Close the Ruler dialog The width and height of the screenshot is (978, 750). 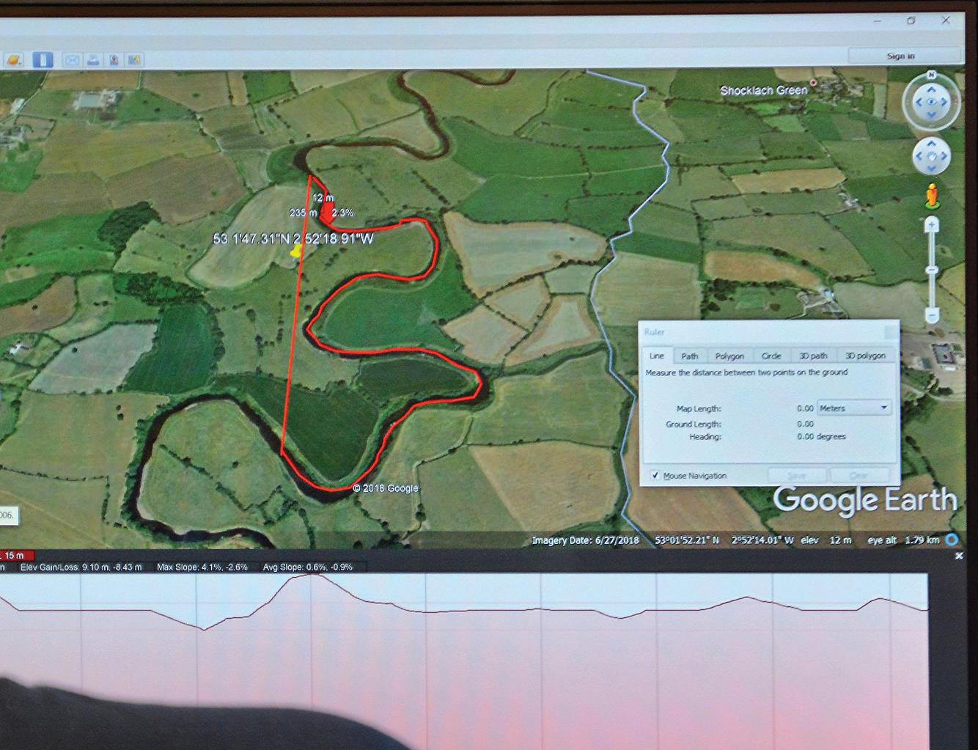889,332
